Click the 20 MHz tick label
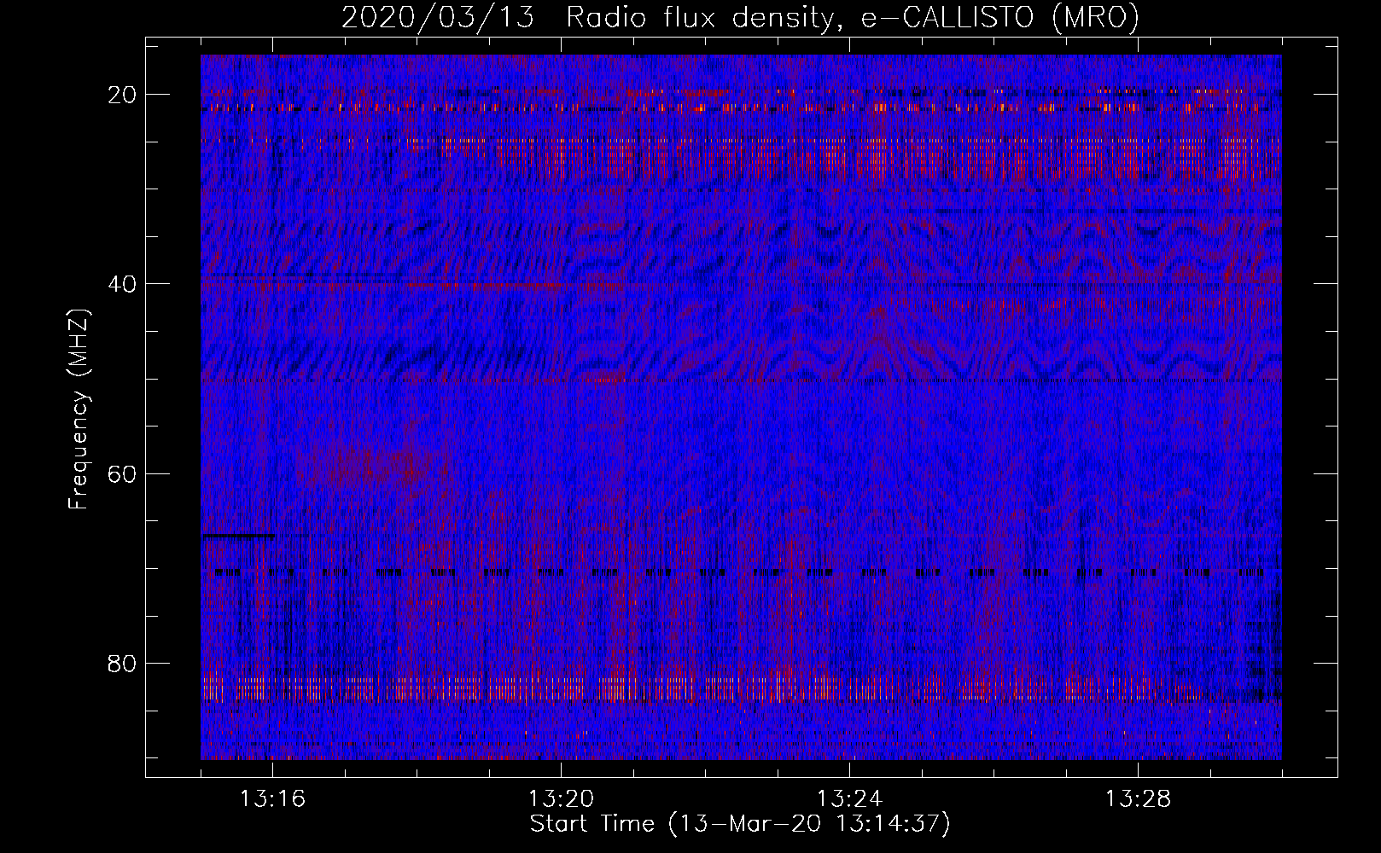The width and height of the screenshot is (1381, 853). (123, 95)
